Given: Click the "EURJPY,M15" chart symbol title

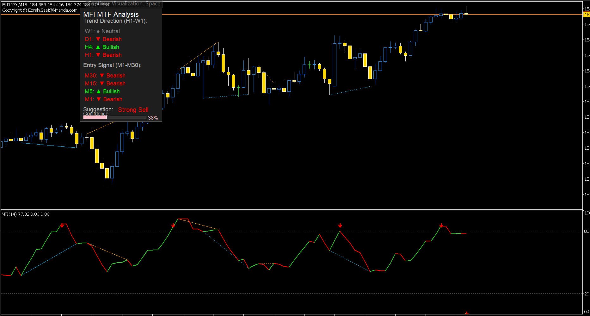Looking at the screenshot, I should click(15, 5).
